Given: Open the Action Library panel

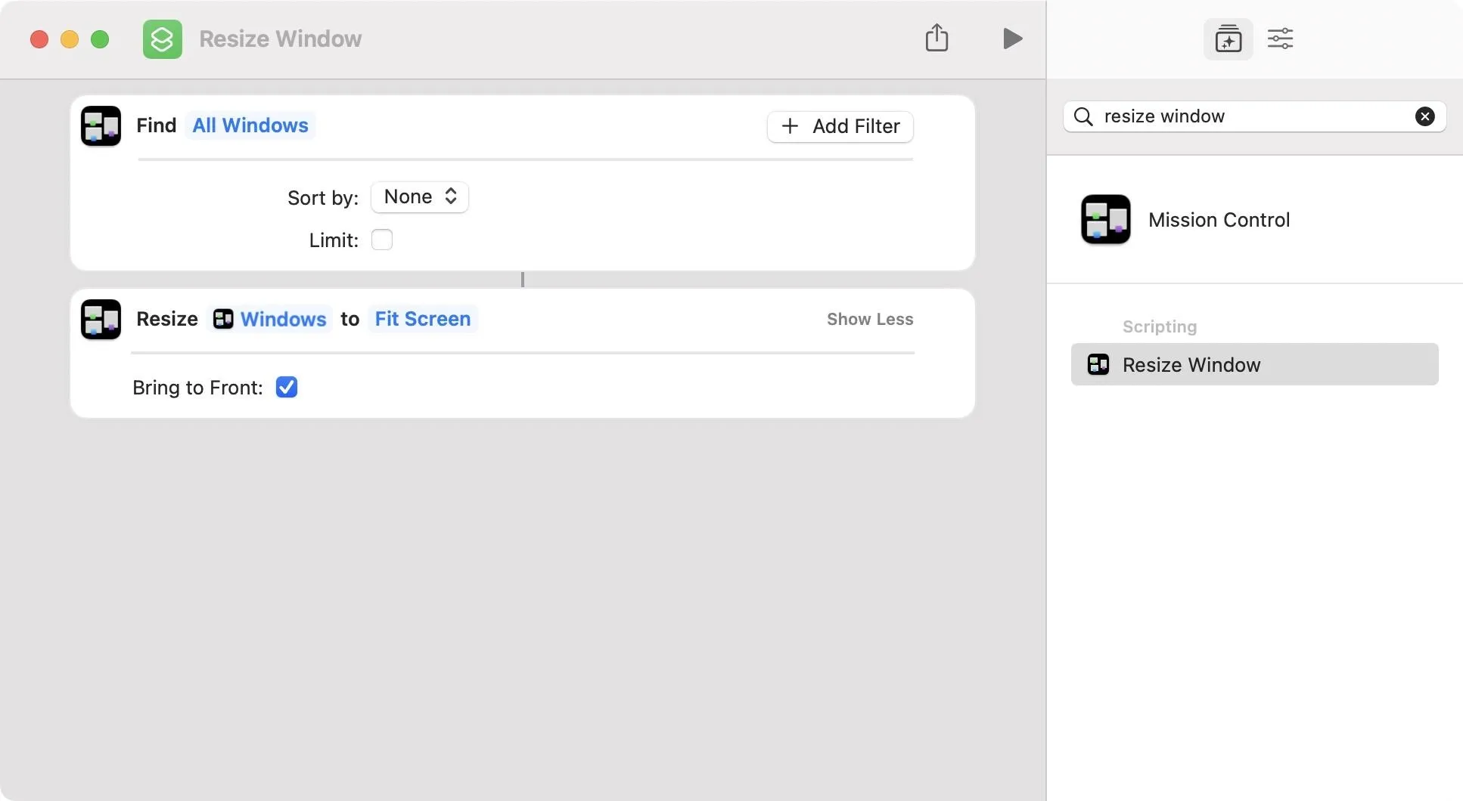Looking at the screenshot, I should pos(1228,39).
